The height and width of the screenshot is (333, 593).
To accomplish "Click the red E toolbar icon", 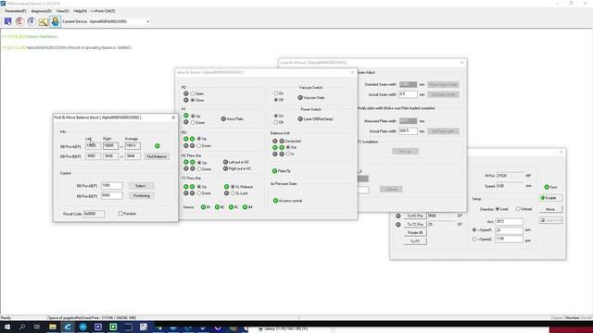I will coord(19,21).
